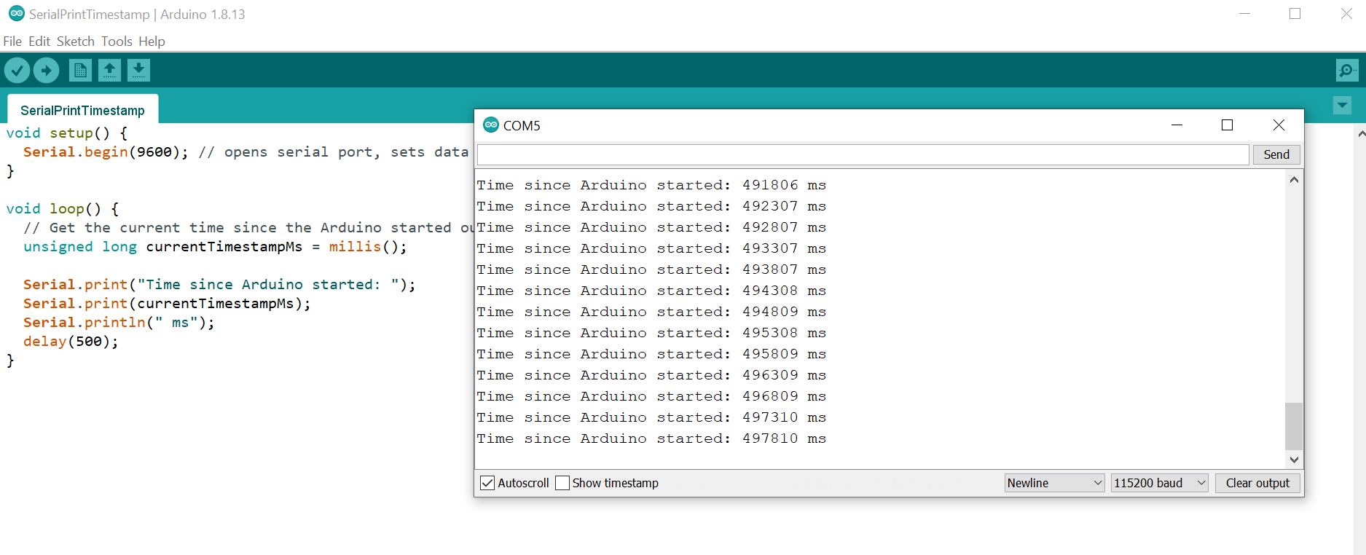Click the Clear output button
The image size is (1366, 555).
pyautogui.click(x=1257, y=483)
